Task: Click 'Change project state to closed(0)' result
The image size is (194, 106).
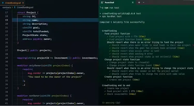Action: 128,63
